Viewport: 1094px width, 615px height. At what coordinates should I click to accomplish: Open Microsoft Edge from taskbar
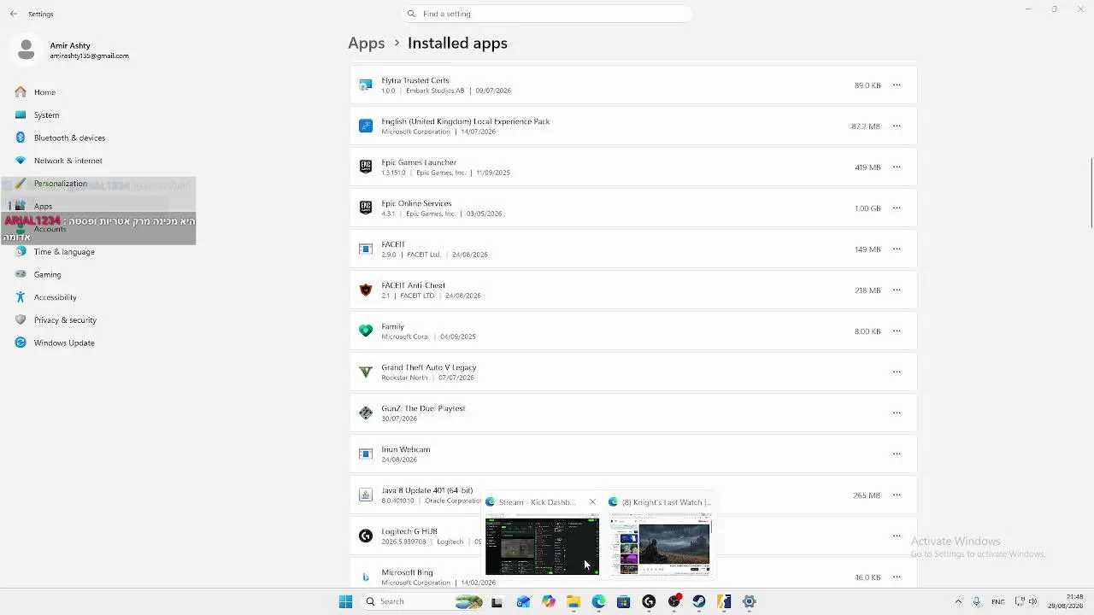point(598,601)
